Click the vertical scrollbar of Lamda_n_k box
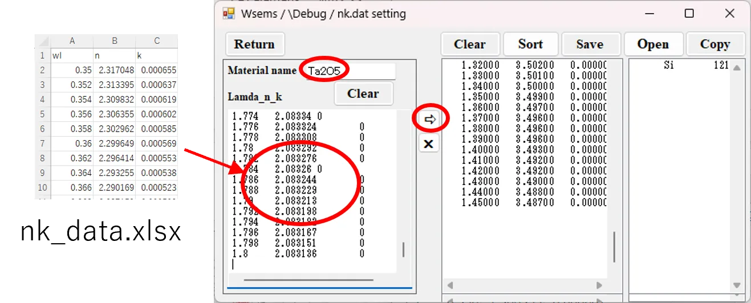751x303 pixels. coord(404,249)
